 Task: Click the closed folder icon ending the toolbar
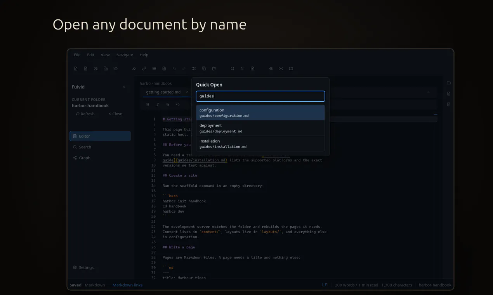[x=291, y=69]
